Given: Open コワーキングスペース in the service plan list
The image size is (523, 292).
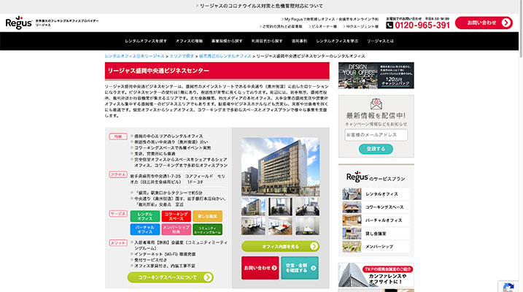Looking at the screenshot, I should pyautogui.click(x=376, y=207).
